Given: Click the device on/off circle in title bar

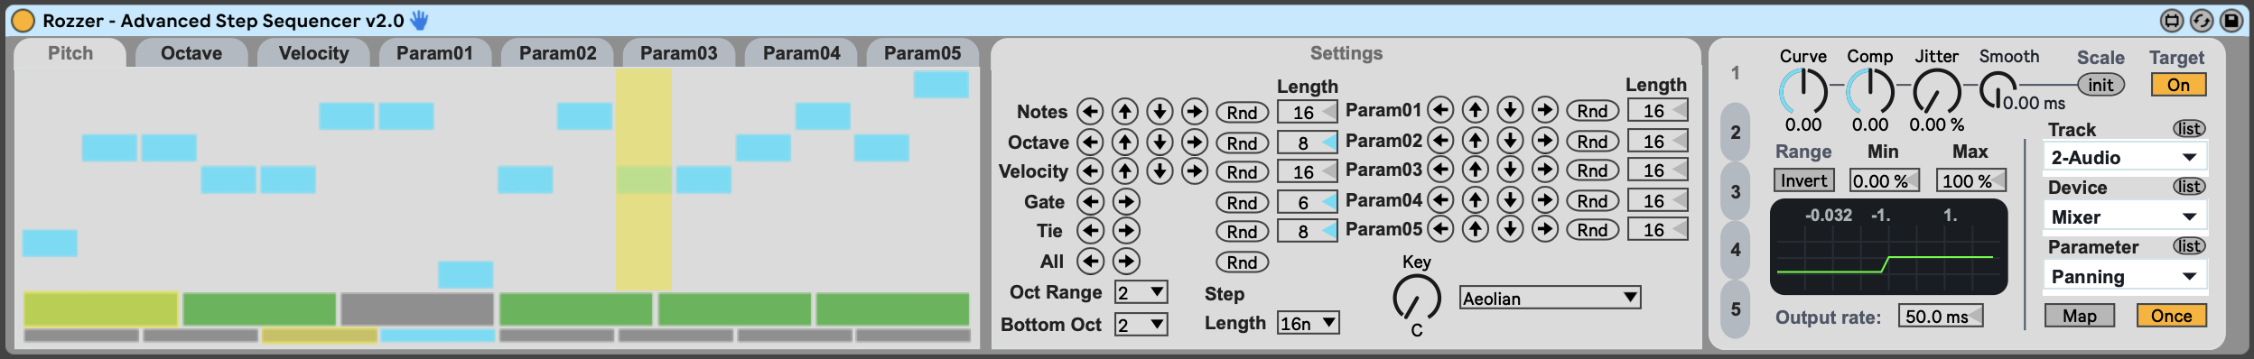Looking at the screenshot, I should [23, 20].
